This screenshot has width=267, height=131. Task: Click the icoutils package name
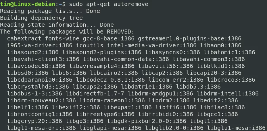pyautogui.click(x=90, y=45)
